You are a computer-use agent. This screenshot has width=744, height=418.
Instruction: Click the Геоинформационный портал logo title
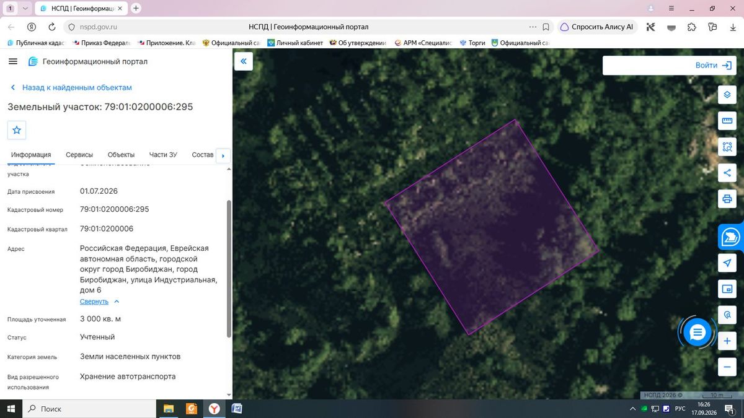click(88, 61)
